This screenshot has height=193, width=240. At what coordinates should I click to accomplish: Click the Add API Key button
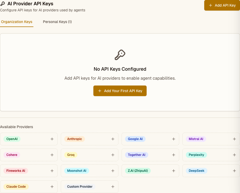[x=222, y=5]
